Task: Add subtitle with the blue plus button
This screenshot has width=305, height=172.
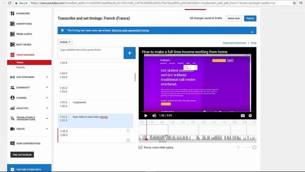Action: 130,53
